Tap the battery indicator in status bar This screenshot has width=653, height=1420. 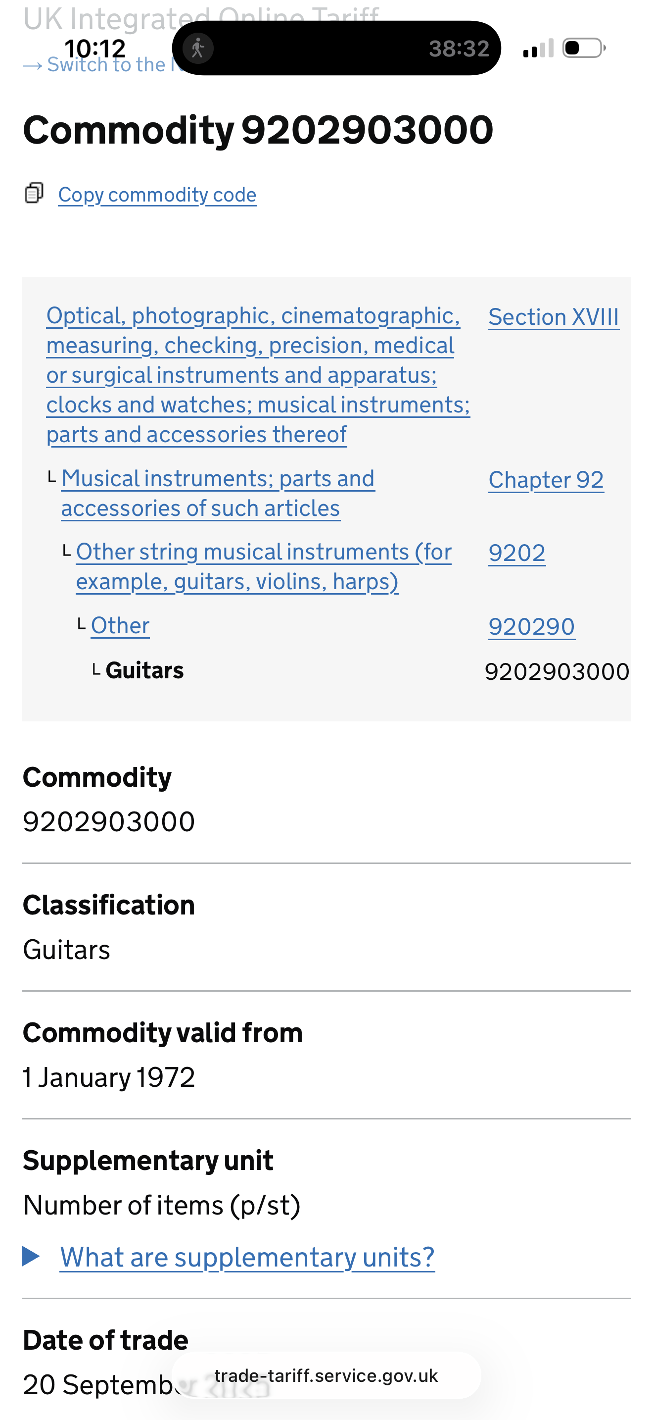pos(584,49)
